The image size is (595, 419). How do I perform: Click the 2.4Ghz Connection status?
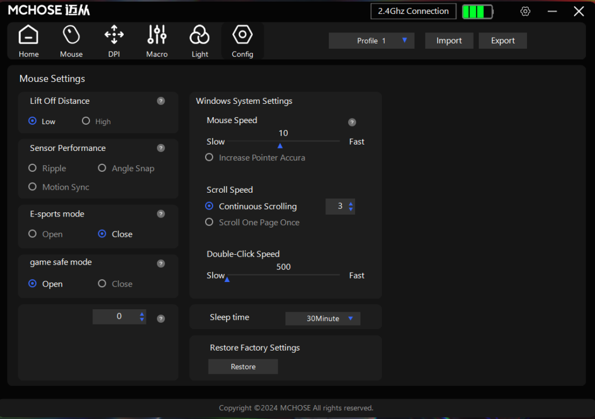(x=413, y=11)
